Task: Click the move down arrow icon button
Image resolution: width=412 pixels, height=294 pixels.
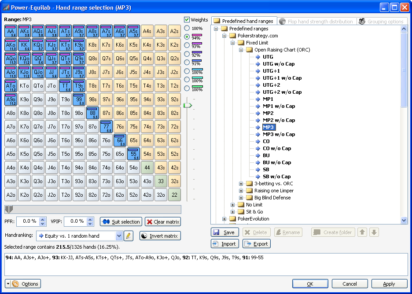Action: click(x=374, y=232)
